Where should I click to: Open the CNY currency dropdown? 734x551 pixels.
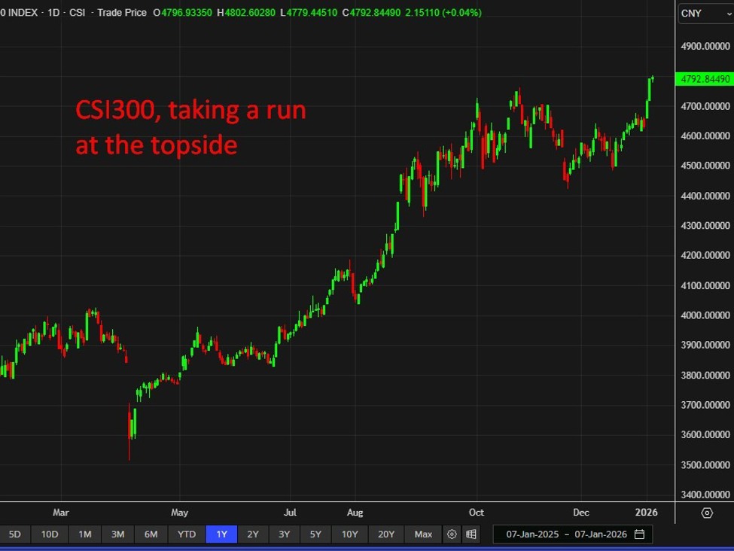pyautogui.click(x=704, y=13)
